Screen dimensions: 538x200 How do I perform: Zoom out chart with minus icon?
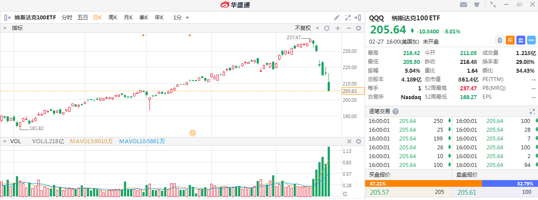(x=348, y=28)
